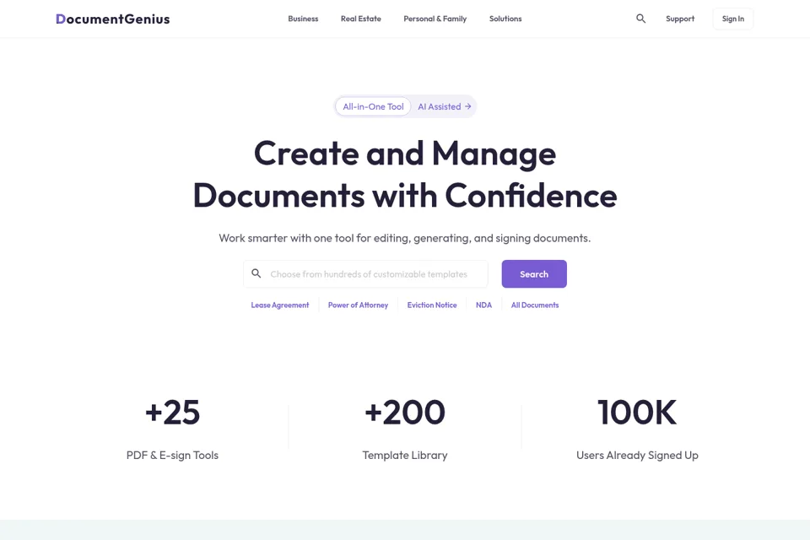Open the Solutions menu
Screen dimensions: 810x540
point(505,19)
